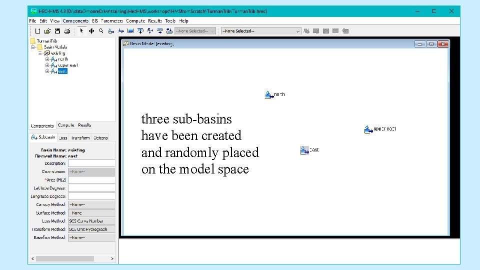The height and width of the screenshot is (270, 480).
Task: Open the wide None Selected run dropdown
Action: [x=261, y=31]
